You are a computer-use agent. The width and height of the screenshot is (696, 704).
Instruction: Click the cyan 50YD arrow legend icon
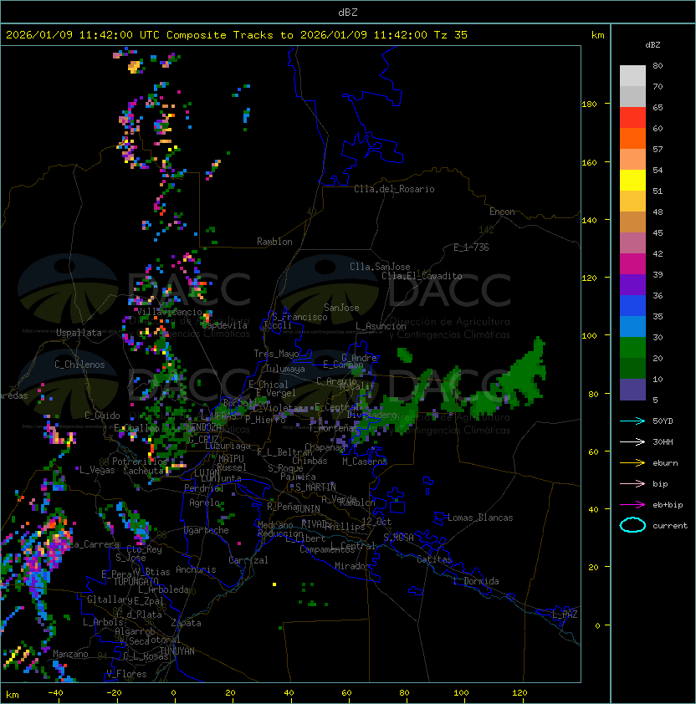point(632,421)
